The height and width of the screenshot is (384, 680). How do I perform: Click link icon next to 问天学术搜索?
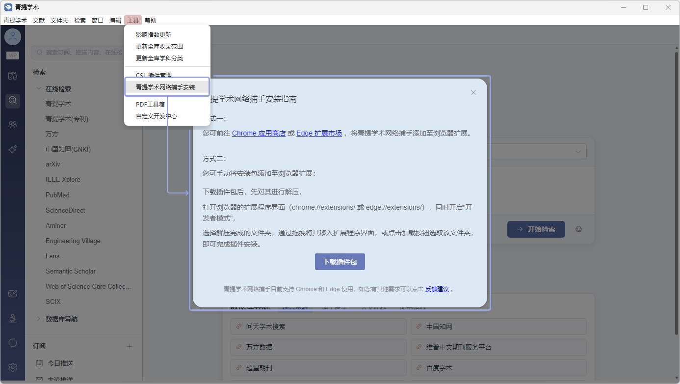[x=239, y=326]
